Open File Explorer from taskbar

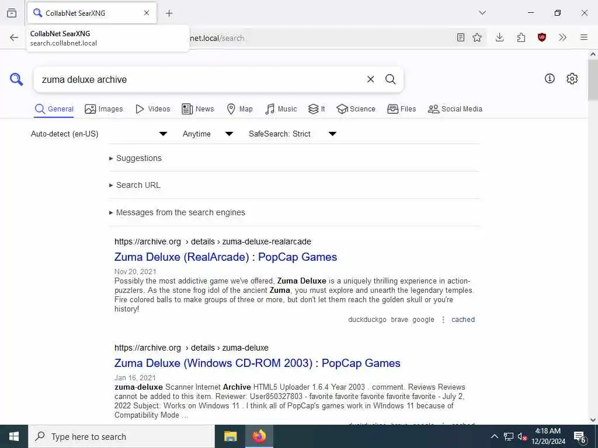tap(230, 436)
